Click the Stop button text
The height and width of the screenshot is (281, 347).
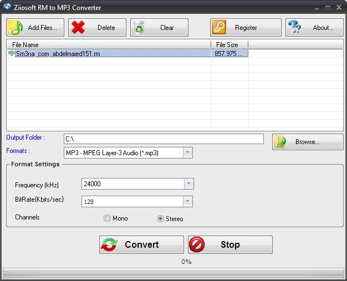[230, 244]
